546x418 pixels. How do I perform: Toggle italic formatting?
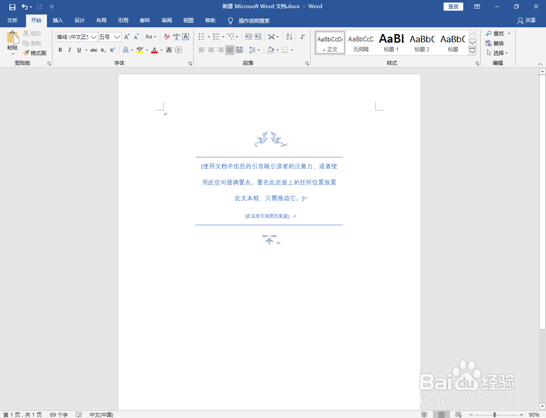pyautogui.click(x=70, y=50)
